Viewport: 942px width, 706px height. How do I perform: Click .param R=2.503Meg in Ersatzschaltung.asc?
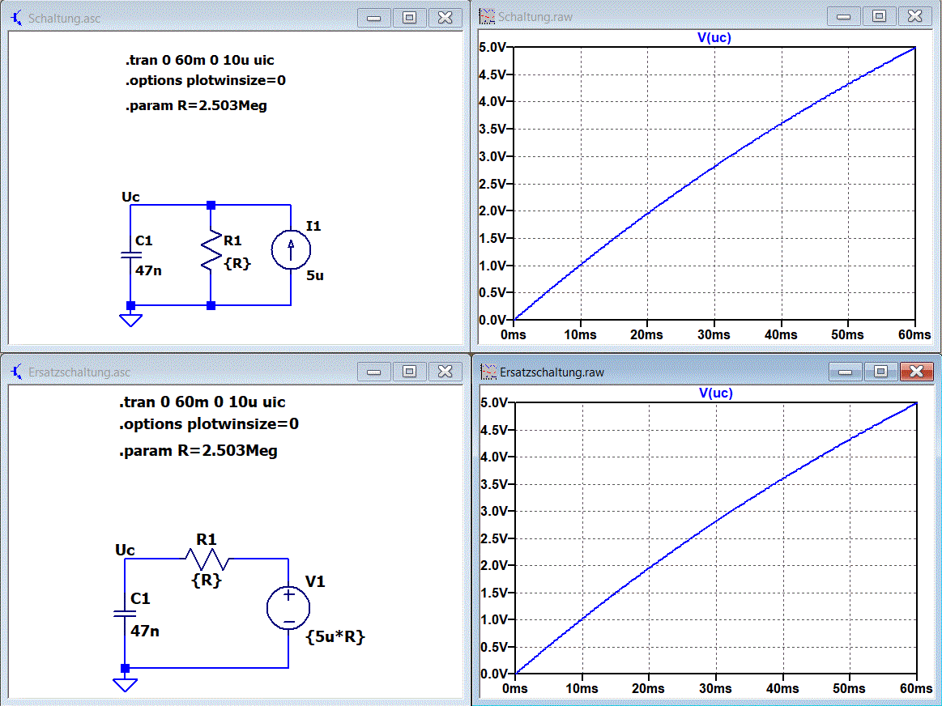[x=198, y=451]
